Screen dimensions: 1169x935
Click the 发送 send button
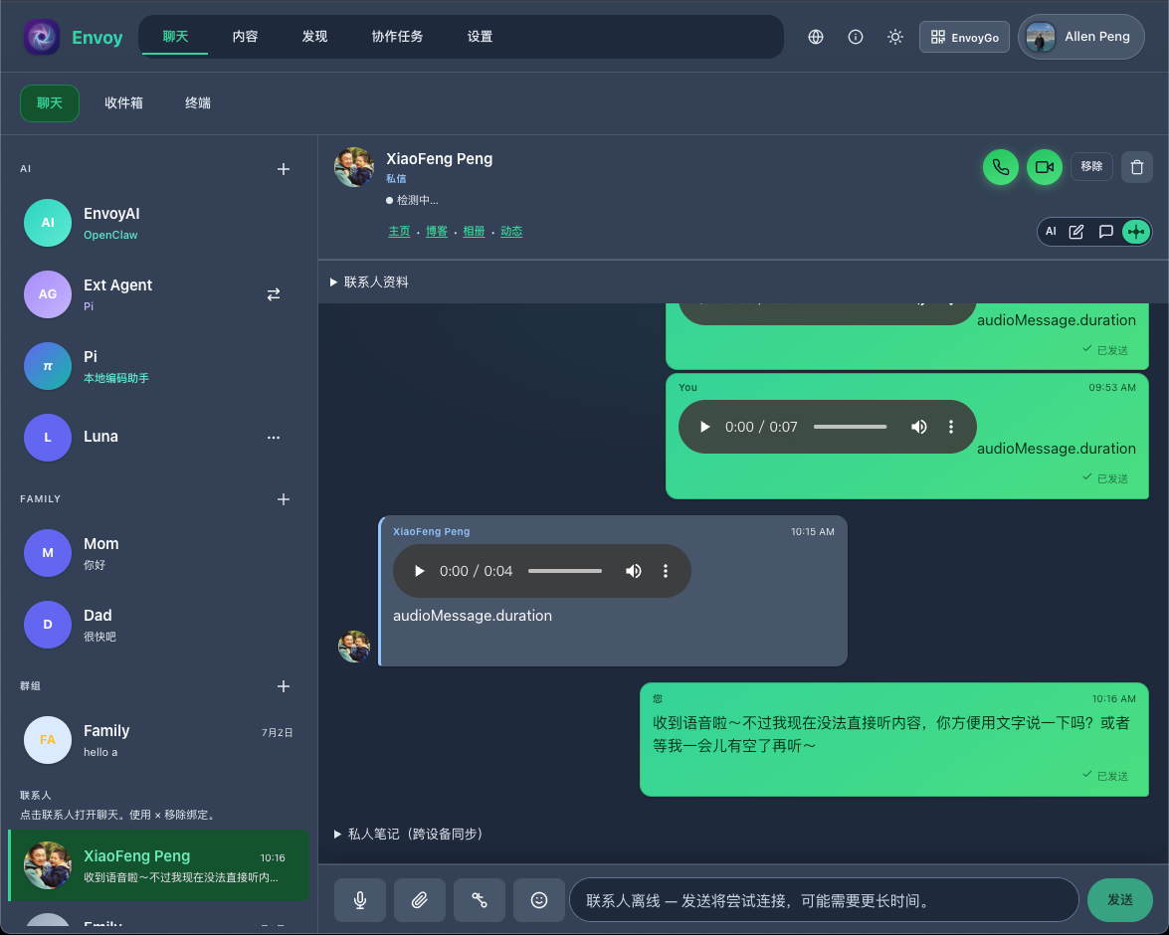[1120, 901]
